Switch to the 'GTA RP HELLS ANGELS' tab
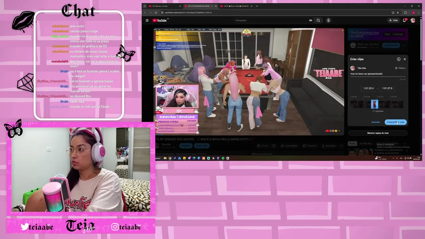The height and width of the screenshot is (239, 425). pyautogui.click(x=236, y=6)
